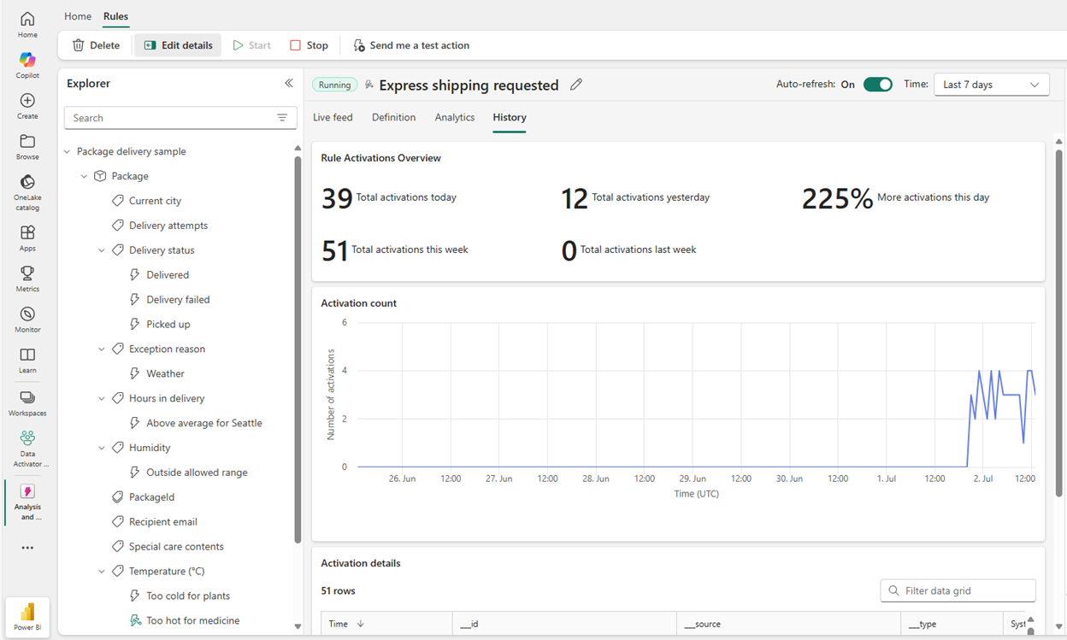The width and height of the screenshot is (1067, 640).
Task: Click the Explorer panel vertical scrollbar
Action: point(298,350)
